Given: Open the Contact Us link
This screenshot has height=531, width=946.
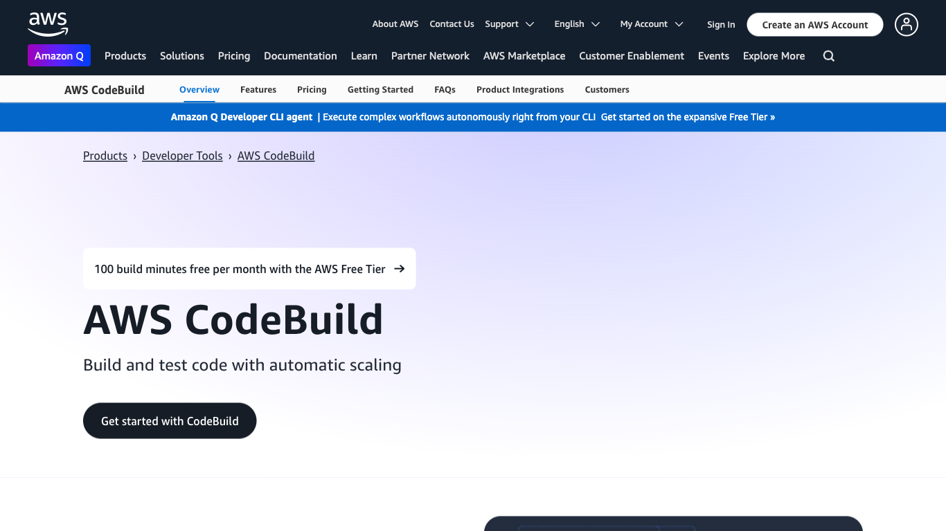Looking at the screenshot, I should point(452,24).
